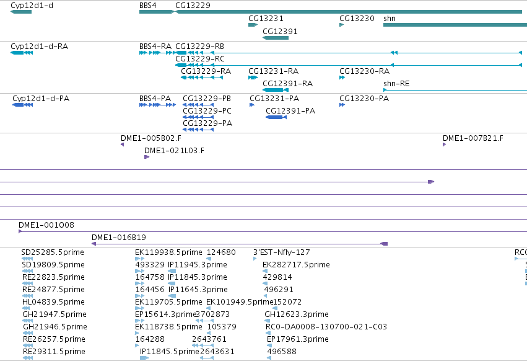Click the Cyp12d1-d gene glyph
This screenshot has height=361, width=527.
[x=21, y=12]
